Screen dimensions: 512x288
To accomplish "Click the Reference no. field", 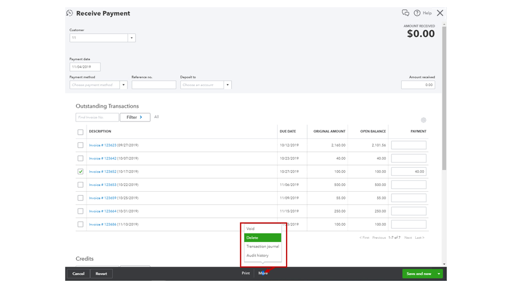I will pos(154,85).
